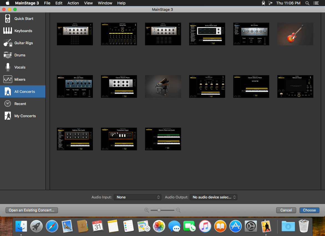Select the Tonewheel Organ concert thumbnail

119,139
